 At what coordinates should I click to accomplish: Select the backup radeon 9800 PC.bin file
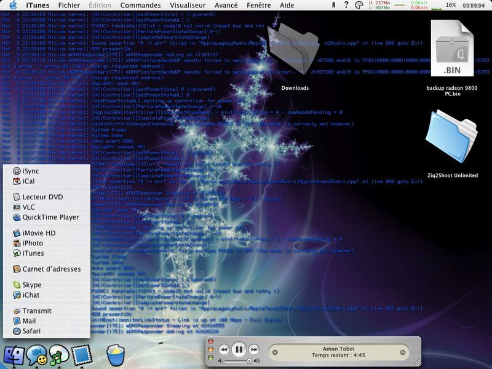452,48
